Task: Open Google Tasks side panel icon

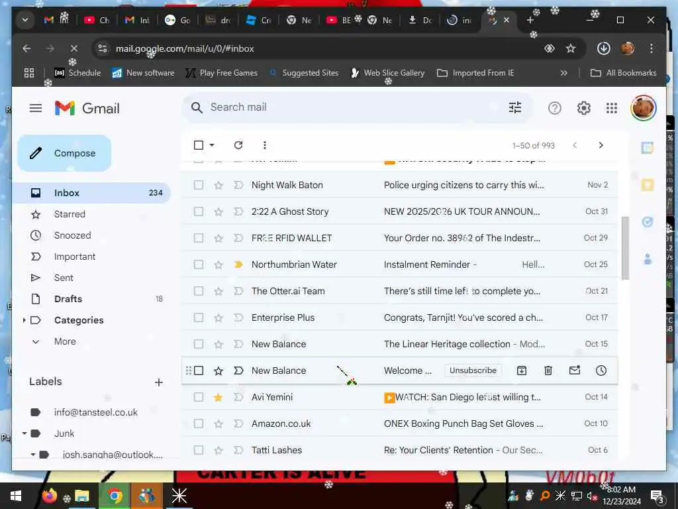Action: coord(648,222)
